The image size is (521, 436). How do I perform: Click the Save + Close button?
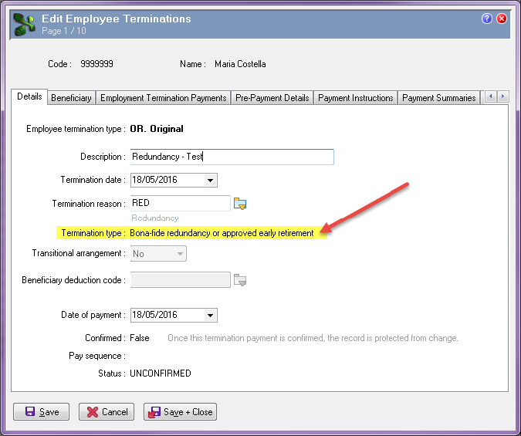click(180, 412)
